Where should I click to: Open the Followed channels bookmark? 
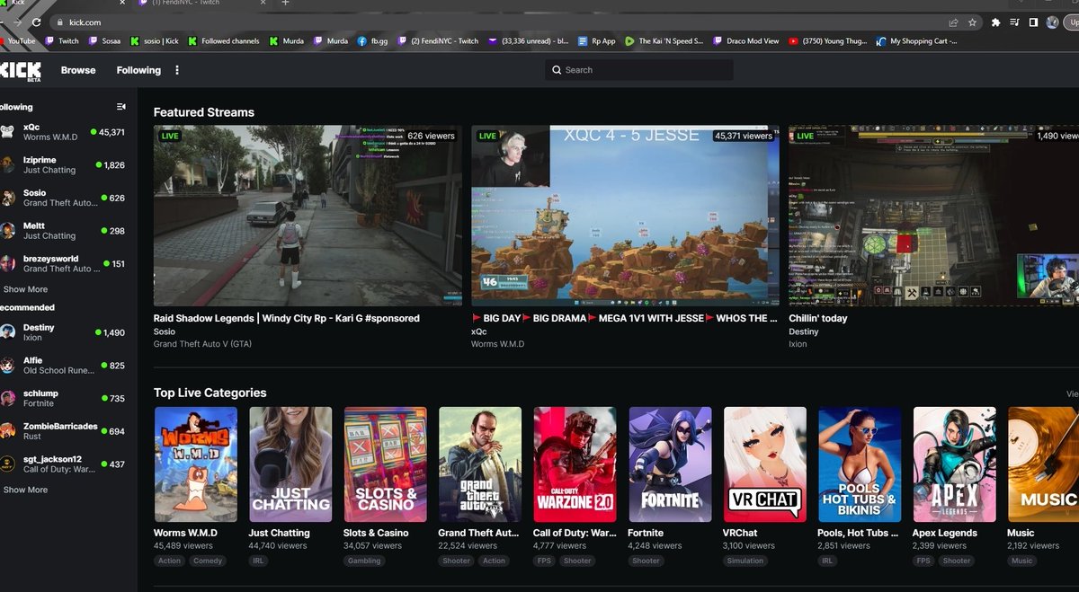coord(224,40)
